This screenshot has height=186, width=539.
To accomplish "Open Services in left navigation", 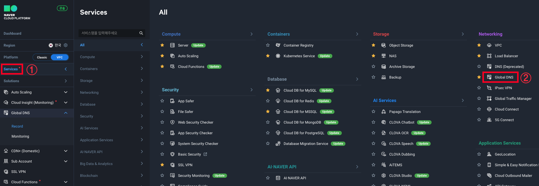I will [11, 69].
